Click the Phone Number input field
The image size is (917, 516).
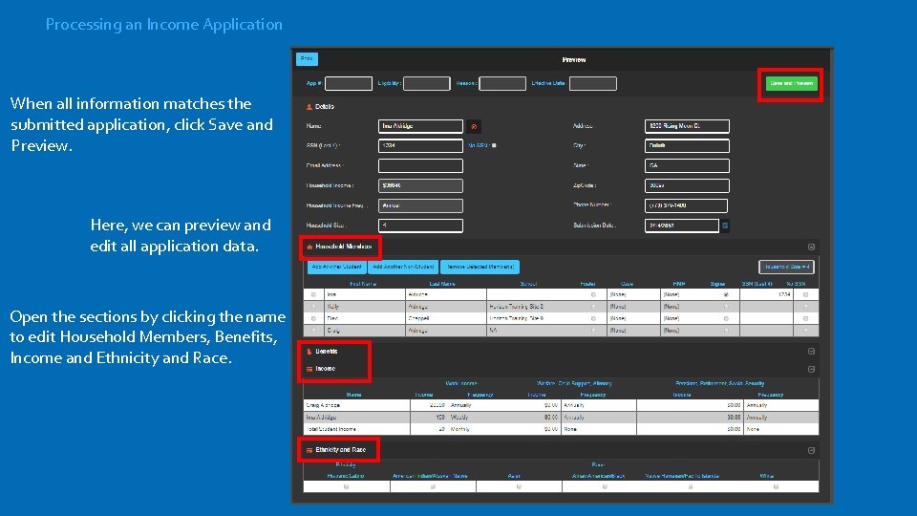tap(687, 205)
